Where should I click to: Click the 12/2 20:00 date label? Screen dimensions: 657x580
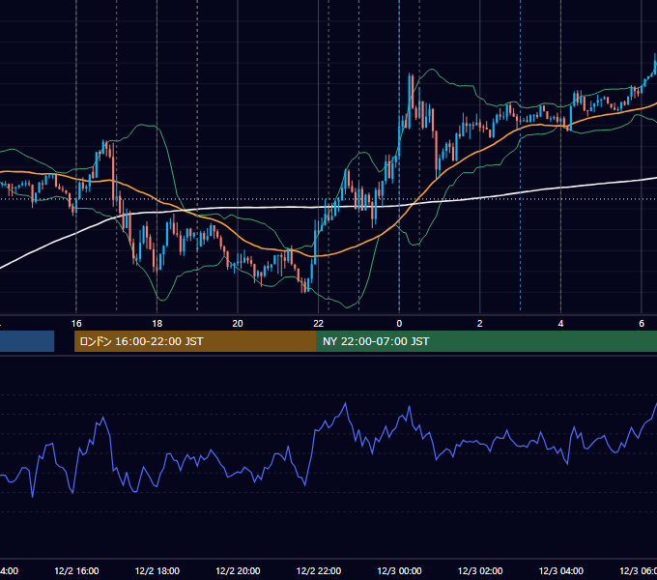(x=238, y=571)
